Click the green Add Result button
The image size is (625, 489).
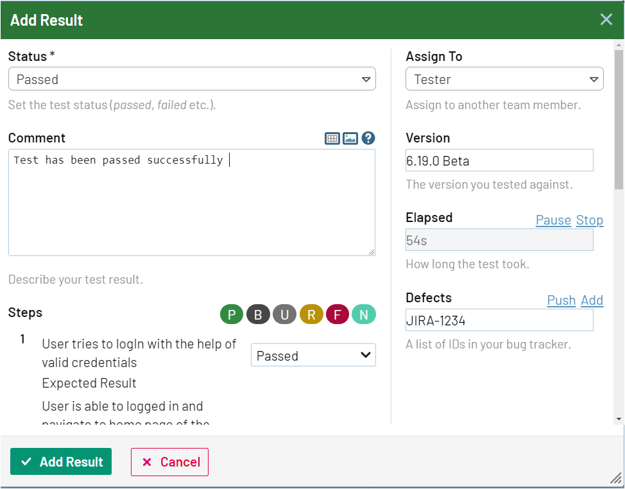click(x=61, y=462)
